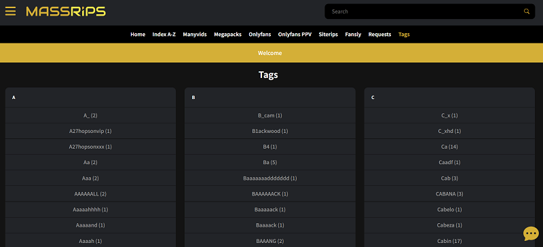Open the Aaaaahhhh (1) tag
This screenshot has height=247, width=543.
pyautogui.click(x=90, y=209)
